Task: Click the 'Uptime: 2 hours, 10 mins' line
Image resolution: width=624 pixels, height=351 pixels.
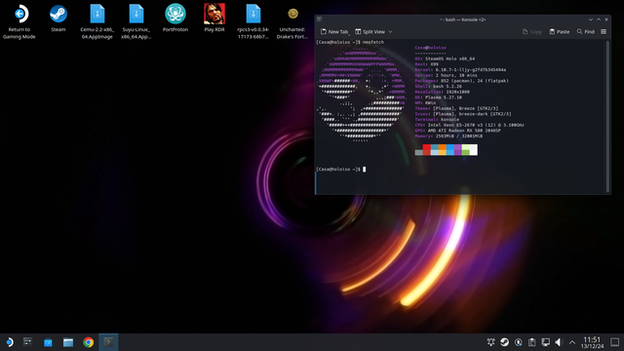Action: point(447,75)
